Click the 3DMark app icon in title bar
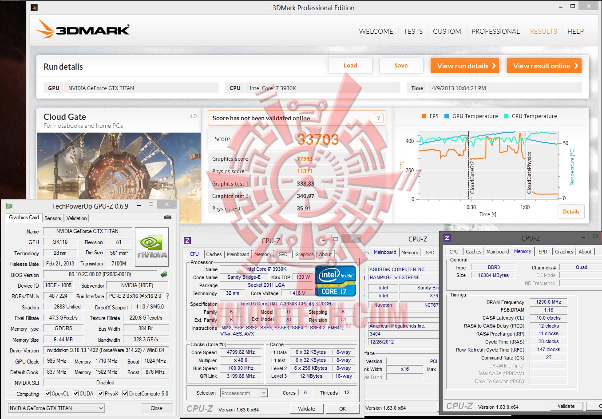Image resolution: width=602 pixels, height=419 pixels. click(x=34, y=8)
